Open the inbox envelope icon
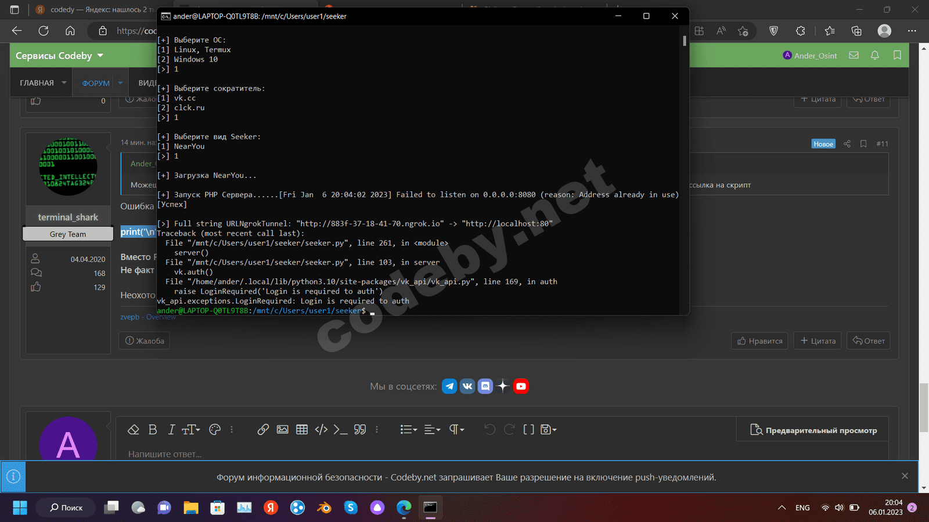 (854, 56)
